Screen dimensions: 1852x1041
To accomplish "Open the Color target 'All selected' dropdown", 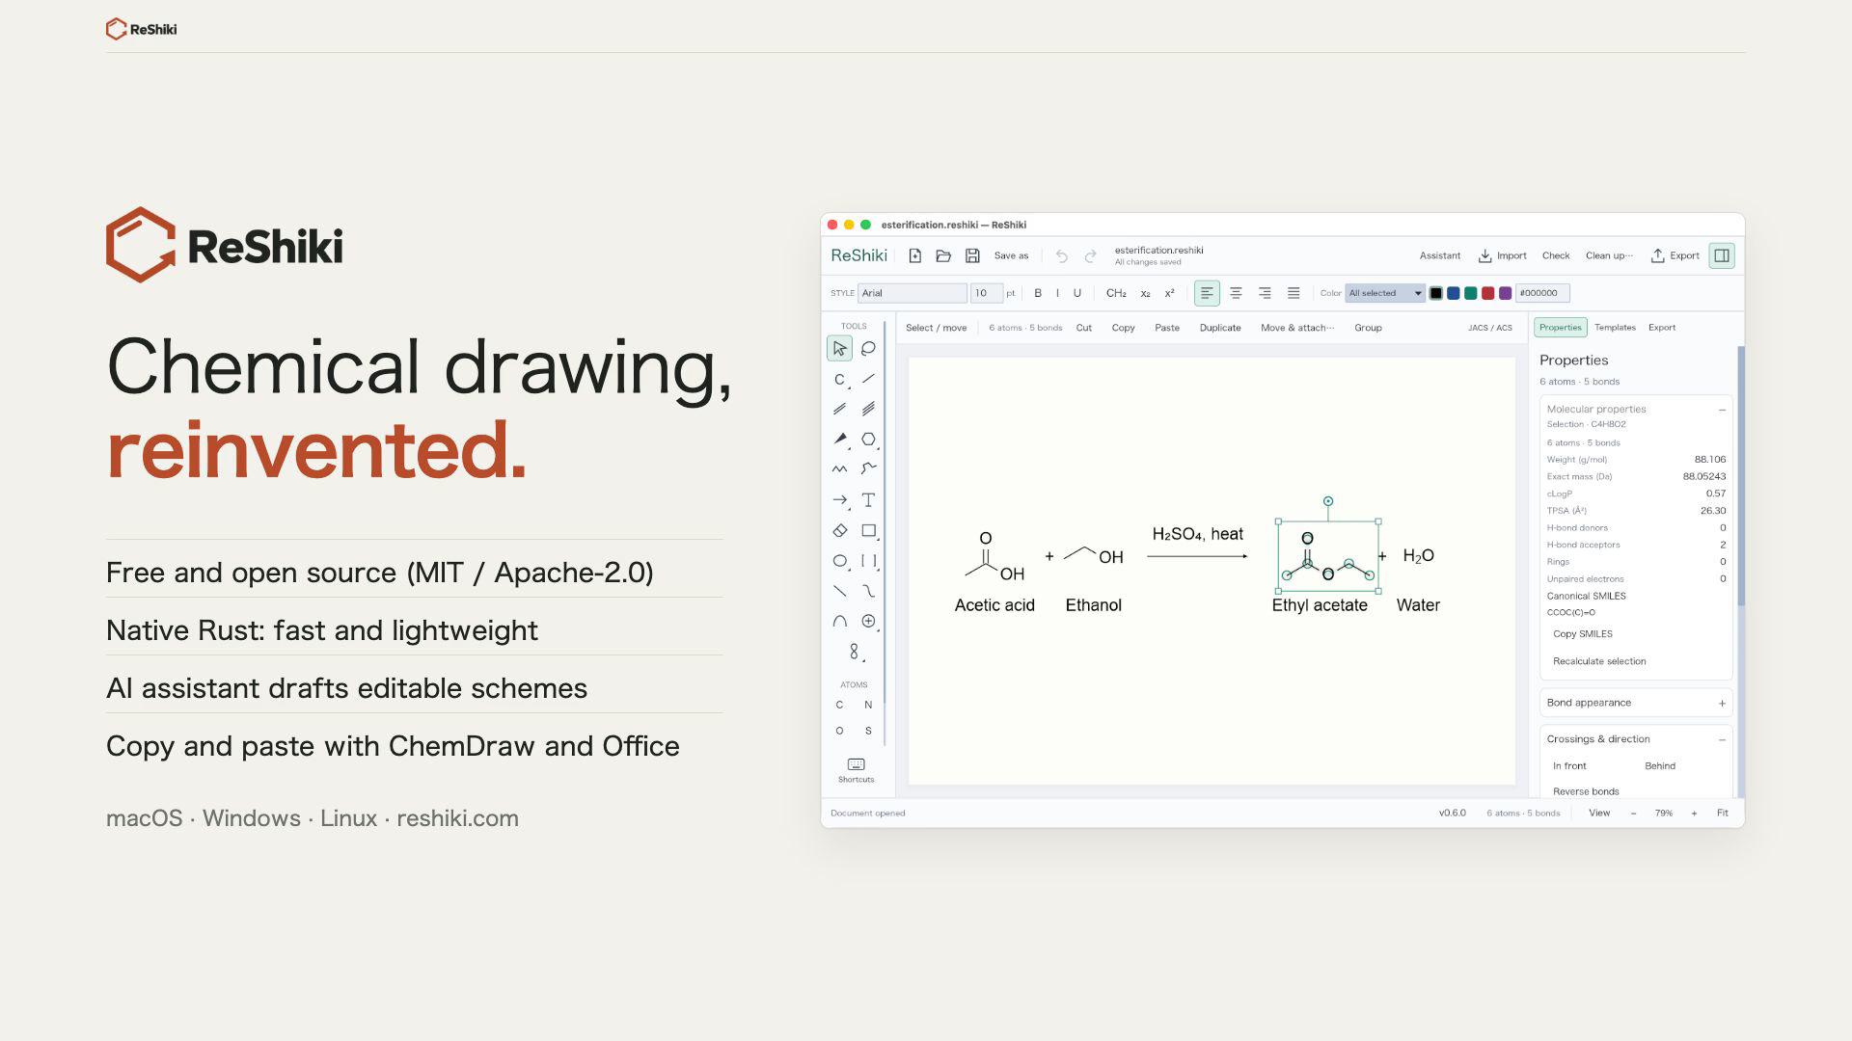I will coord(1384,293).
